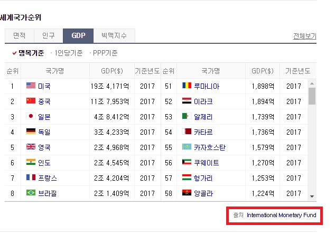This screenshot has height=234, width=335.
Task: Click the Brazil flag icon
Action: click(31, 193)
